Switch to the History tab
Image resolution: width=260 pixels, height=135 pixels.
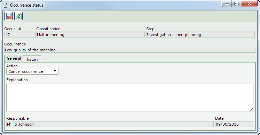tap(32, 59)
